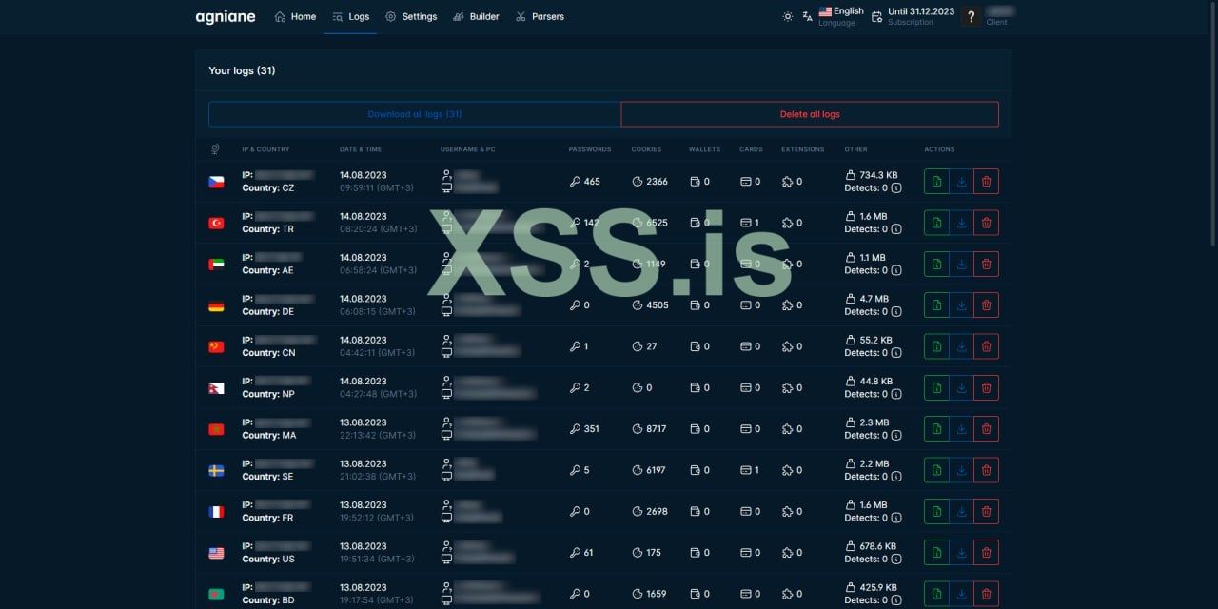The width and height of the screenshot is (1218, 609).
Task: Click the Turkish flag icon
Action: point(216,223)
